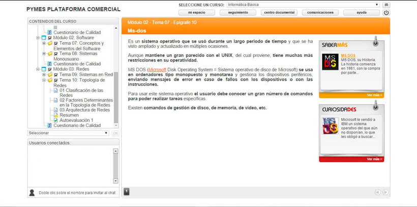Click connected users scroll-down arrow
Viewport: 417px width, 207px height.
[115, 181]
